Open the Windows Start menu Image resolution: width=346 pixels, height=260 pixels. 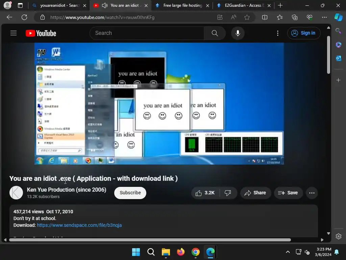coord(136,252)
